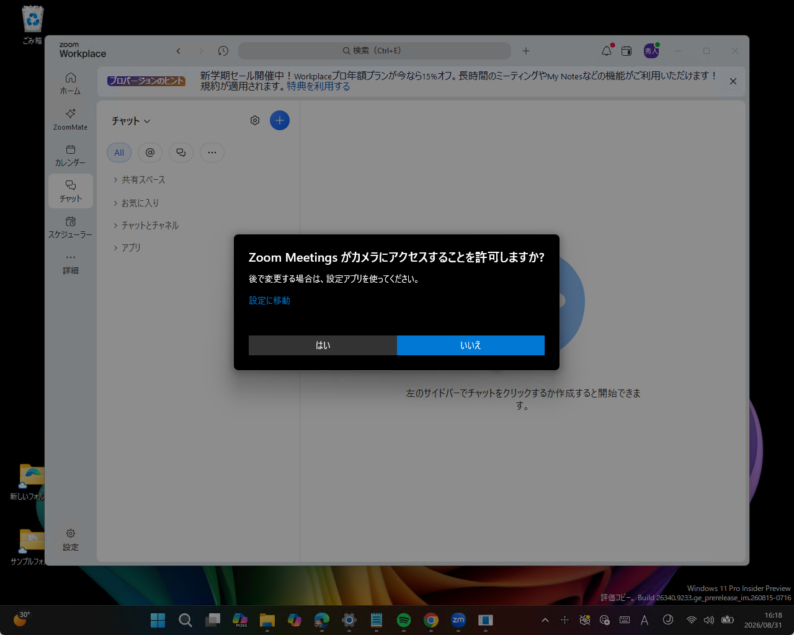Open the Zoom history clock icon
Image resolution: width=794 pixels, height=635 pixels.
pos(223,51)
